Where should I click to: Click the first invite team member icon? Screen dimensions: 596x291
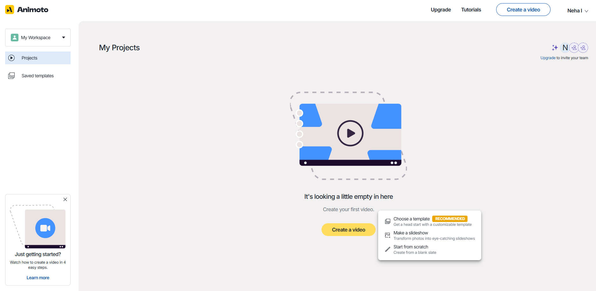pos(574,47)
